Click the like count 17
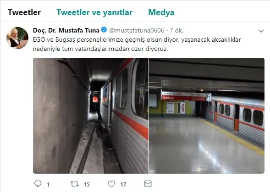Viewport: 270px width, 192px height. point(123,185)
